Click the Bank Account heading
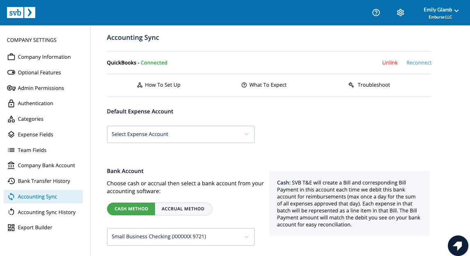Image resolution: width=470 pixels, height=256 pixels. click(x=125, y=171)
